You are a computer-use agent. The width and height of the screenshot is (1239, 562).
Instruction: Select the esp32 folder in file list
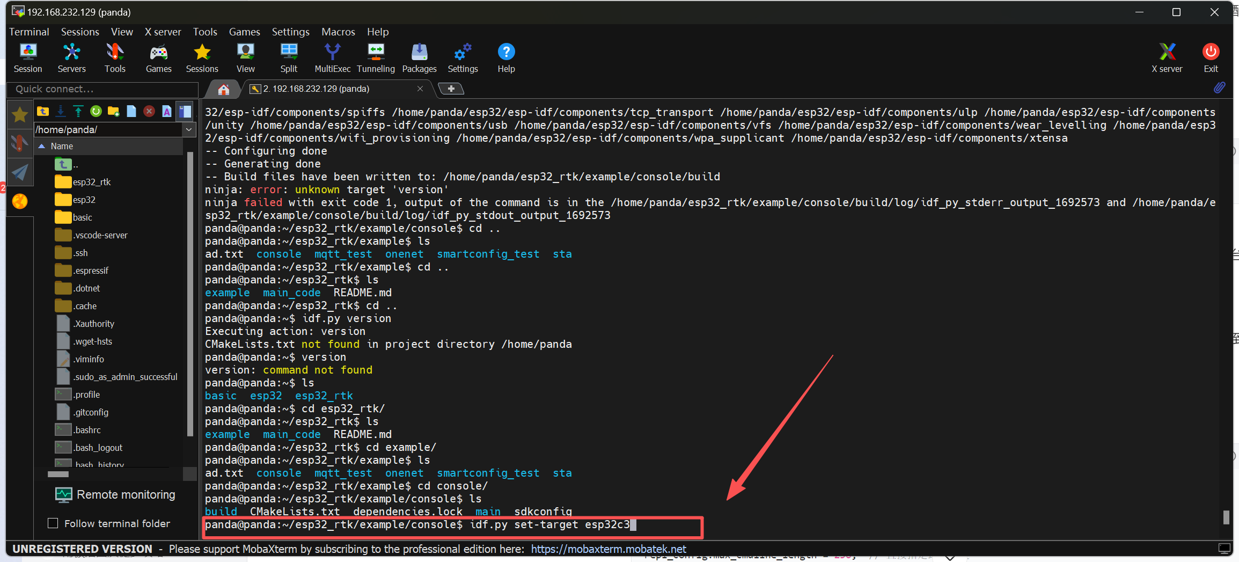pos(75,200)
